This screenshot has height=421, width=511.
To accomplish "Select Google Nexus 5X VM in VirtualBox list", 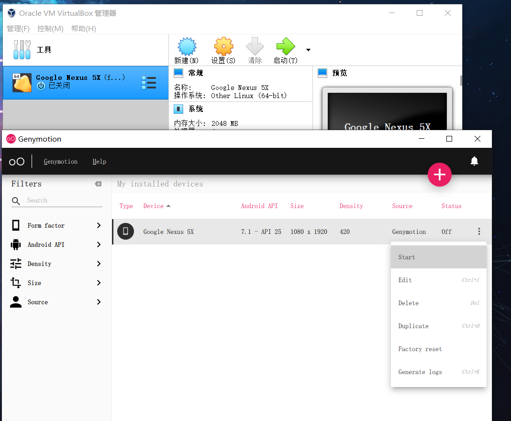I will click(86, 83).
